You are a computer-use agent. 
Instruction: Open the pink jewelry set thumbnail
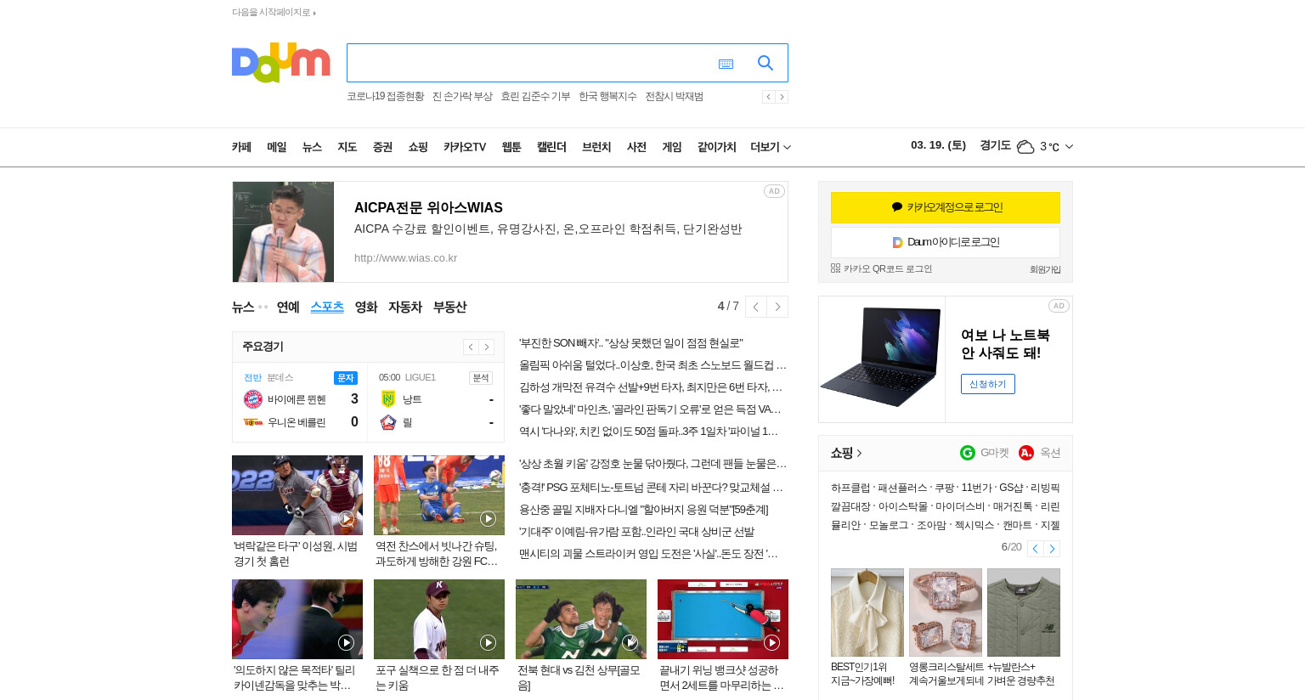click(946, 612)
